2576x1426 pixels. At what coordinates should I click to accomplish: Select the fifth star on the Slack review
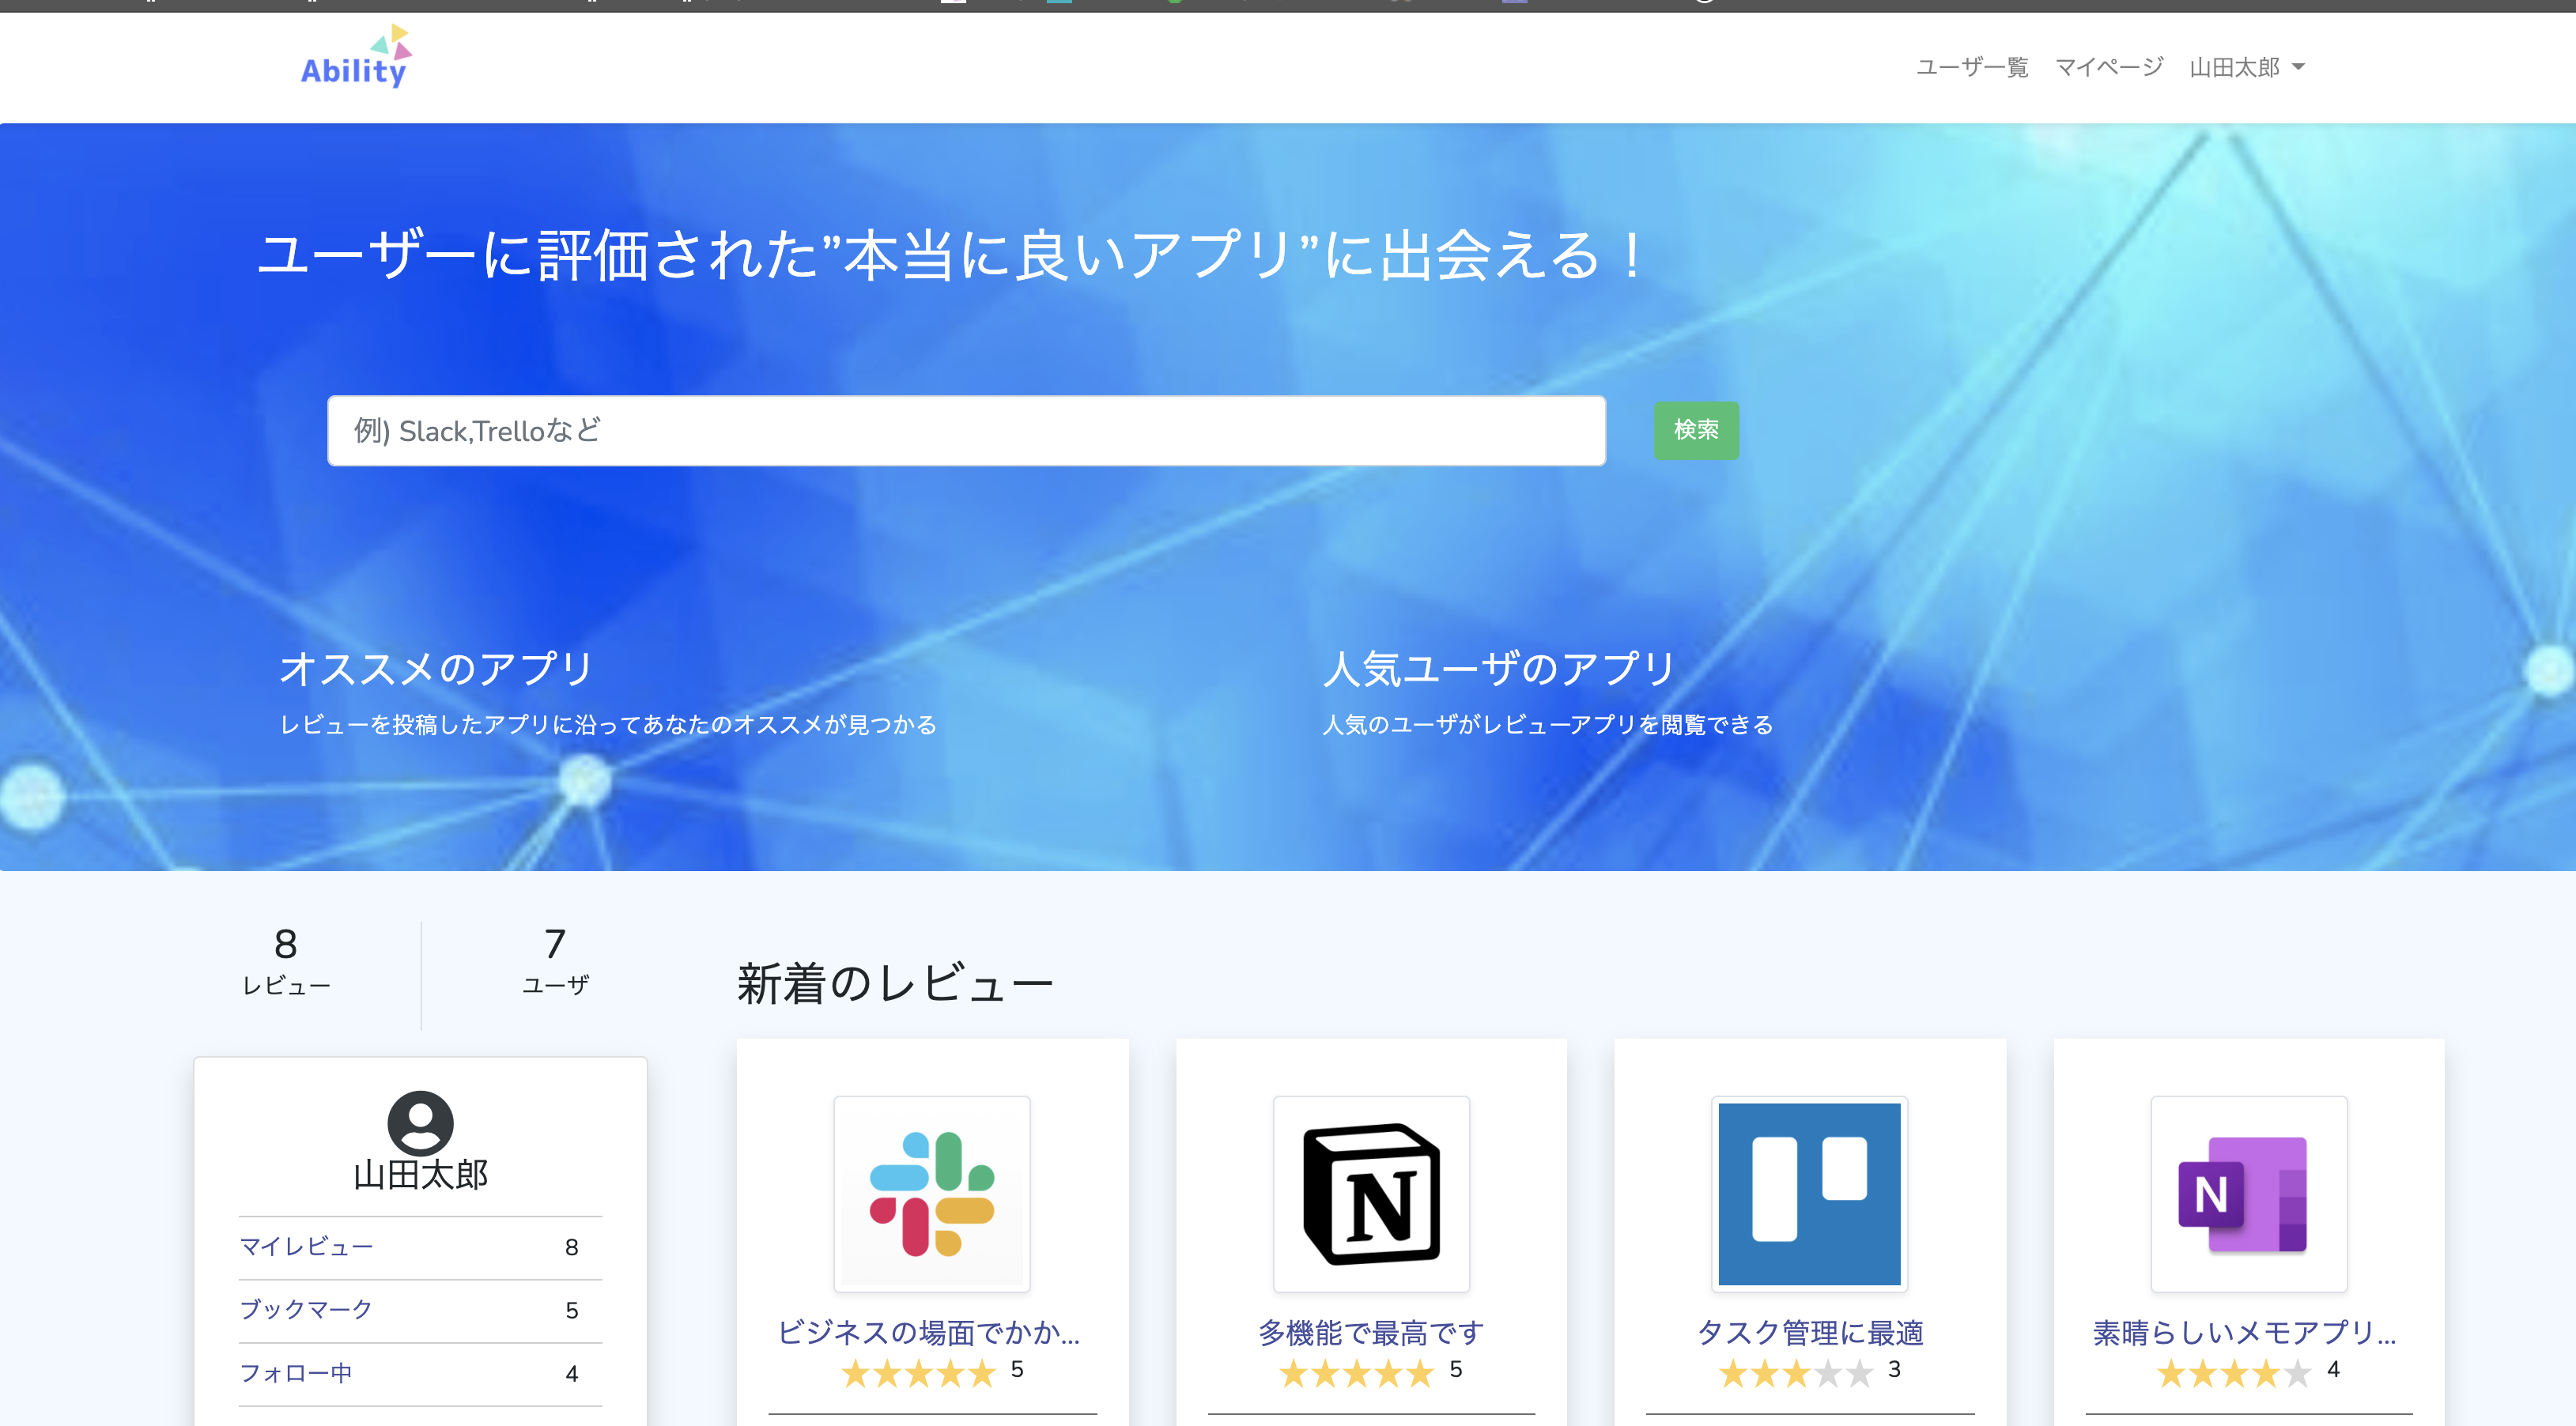coord(981,1373)
